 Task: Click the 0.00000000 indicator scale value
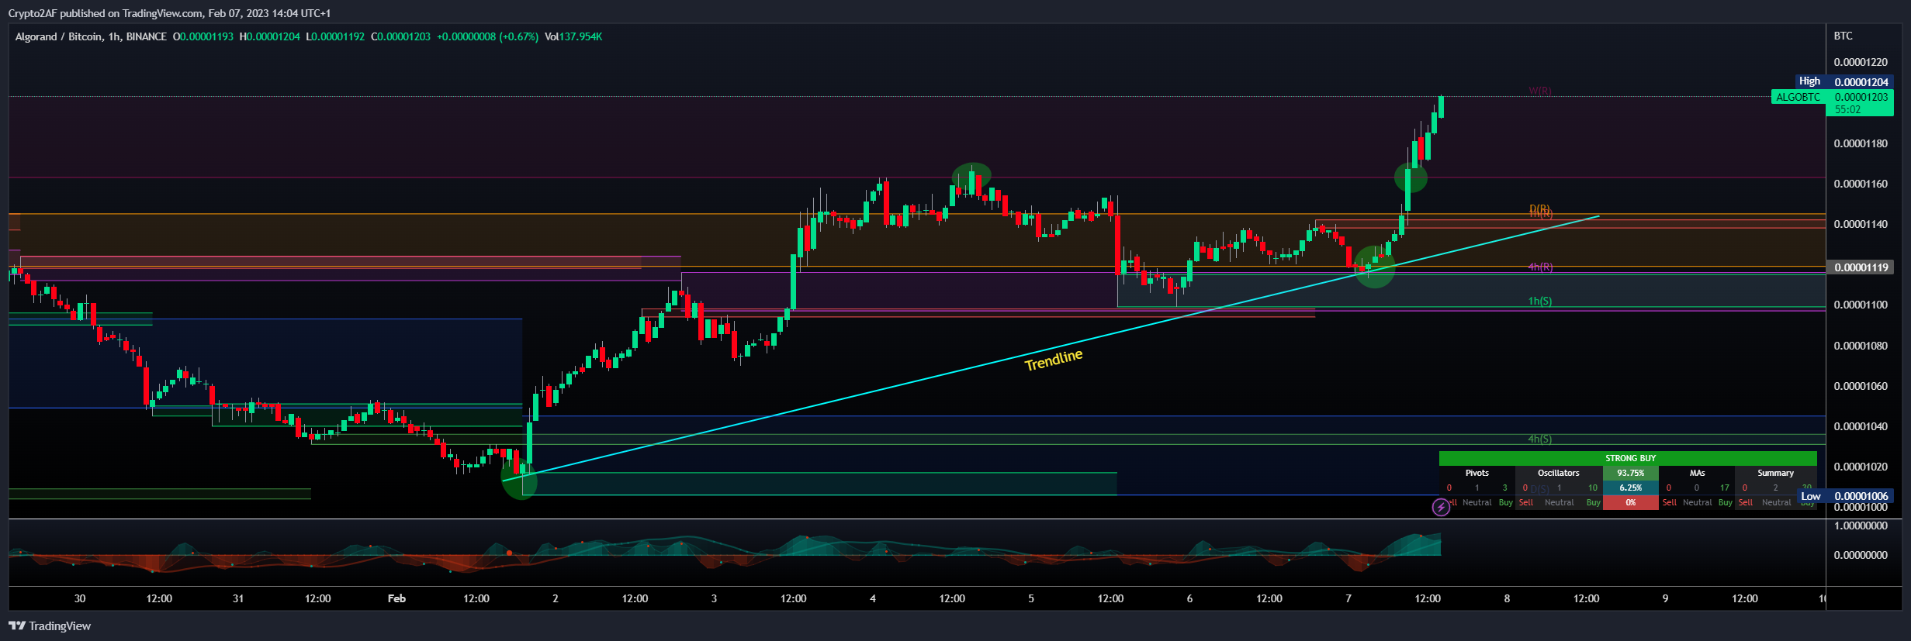point(1861,555)
